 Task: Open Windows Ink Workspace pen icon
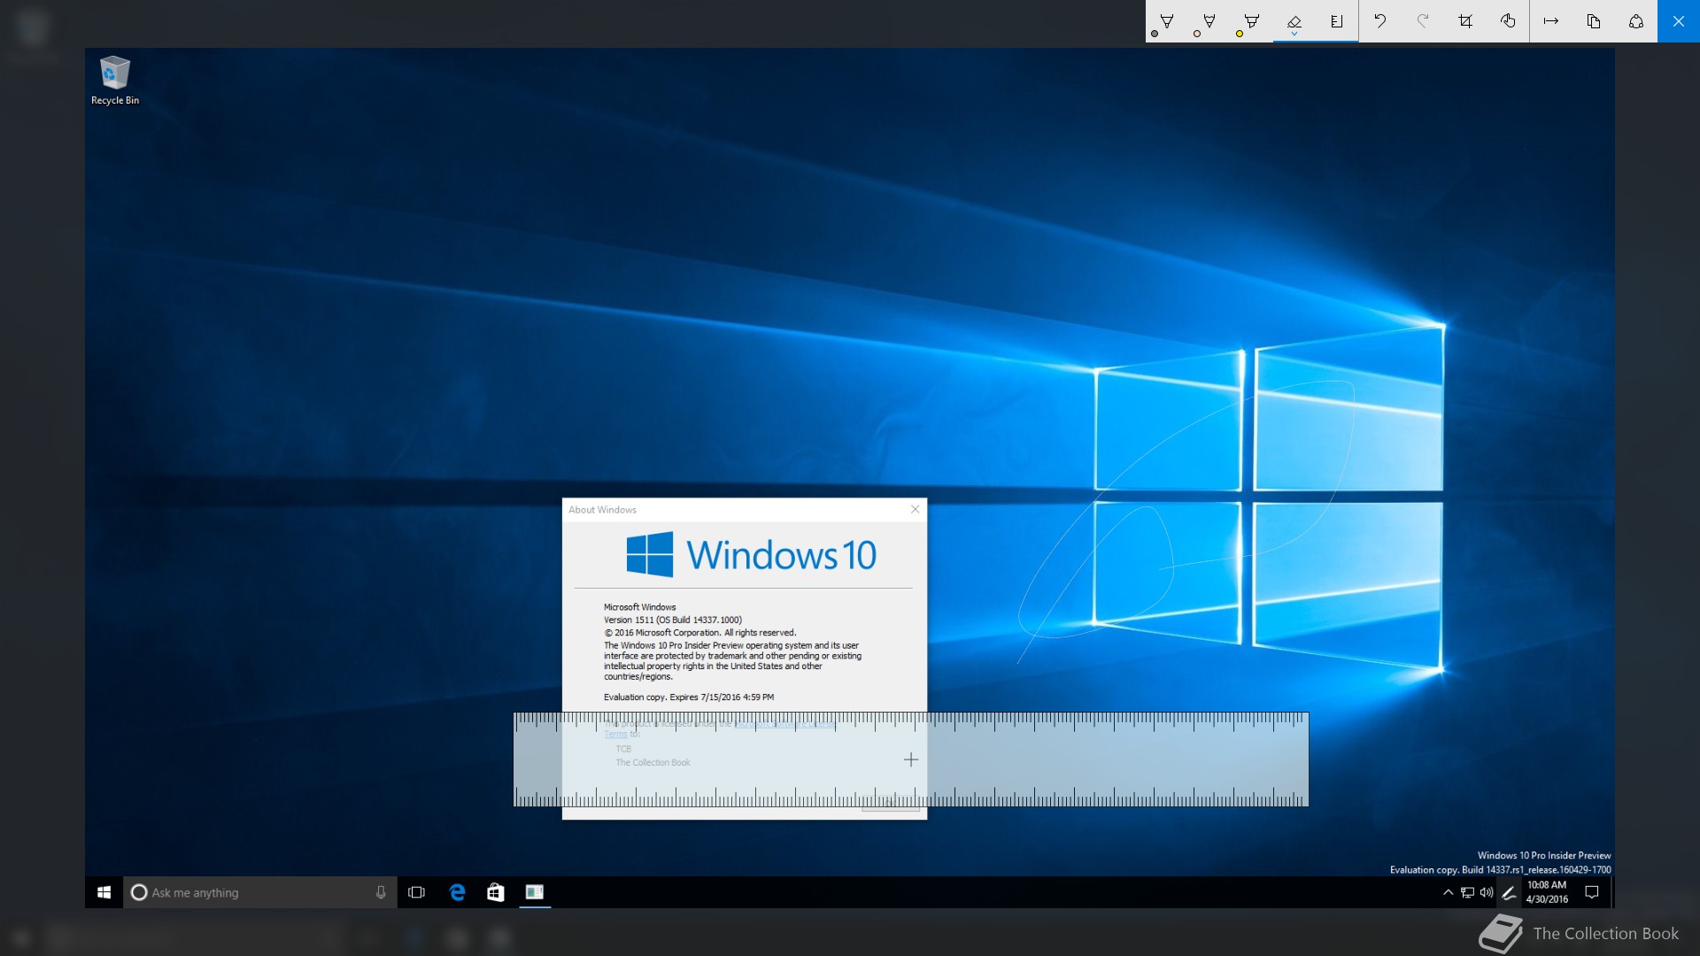pos(1509,892)
